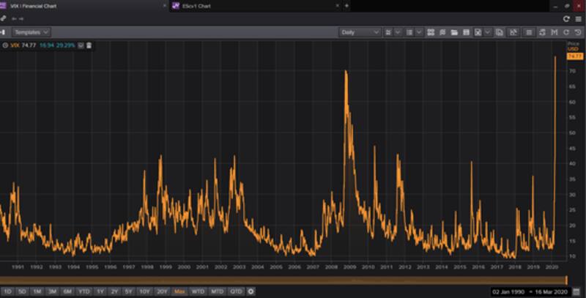Delete the VIX series using trash icon
This screenshot has width=586, height=298.
(x=89, y=45)
